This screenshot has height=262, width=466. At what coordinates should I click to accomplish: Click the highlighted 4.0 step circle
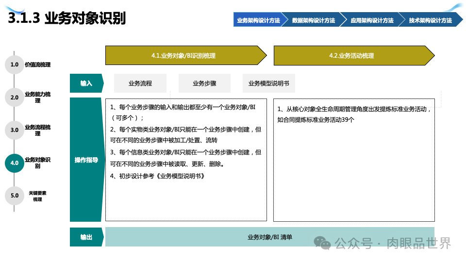[x=14, y=163]
